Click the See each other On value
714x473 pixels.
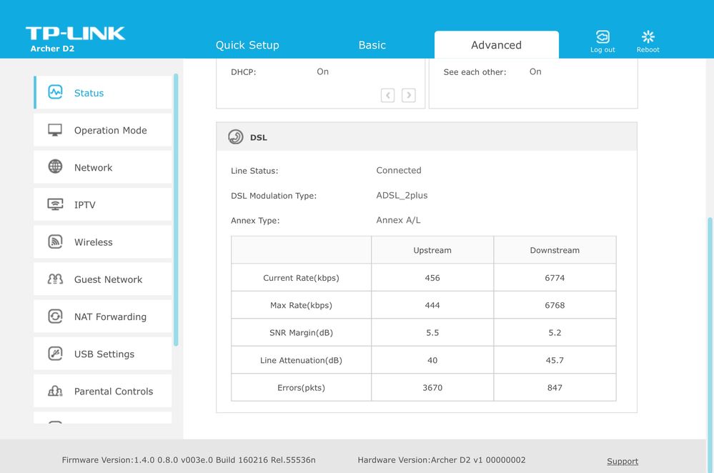[535, 71]
